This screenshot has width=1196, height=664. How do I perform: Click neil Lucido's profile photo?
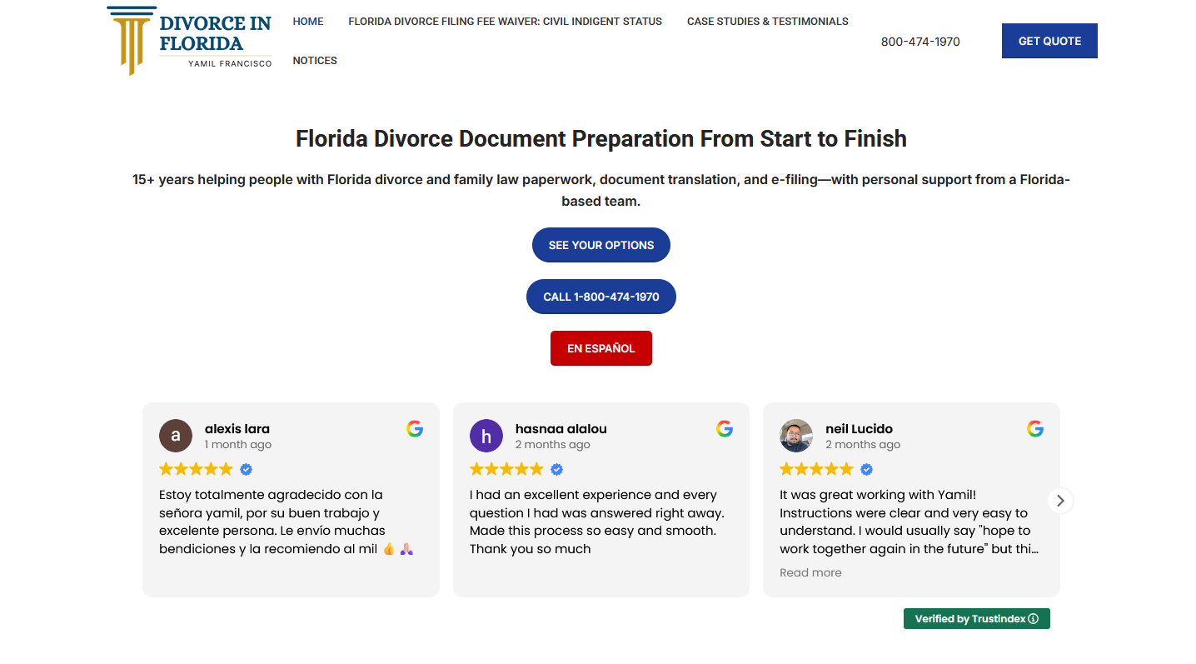(796, 436)
